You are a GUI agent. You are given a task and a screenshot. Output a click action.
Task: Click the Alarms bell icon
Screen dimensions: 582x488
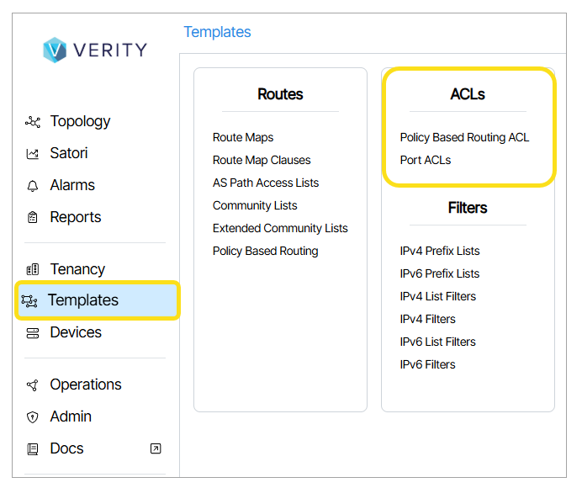[x=33, y=186]
